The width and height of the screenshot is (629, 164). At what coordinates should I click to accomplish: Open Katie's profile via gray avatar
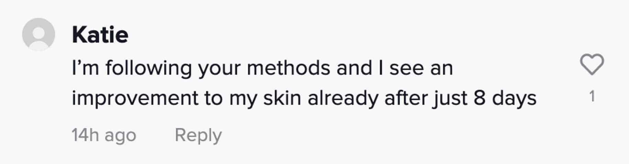point(38,35)
